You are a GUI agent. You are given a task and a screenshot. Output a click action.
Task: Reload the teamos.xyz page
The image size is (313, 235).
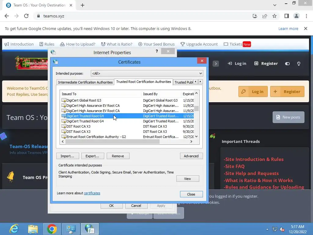(x=26, y=16)
